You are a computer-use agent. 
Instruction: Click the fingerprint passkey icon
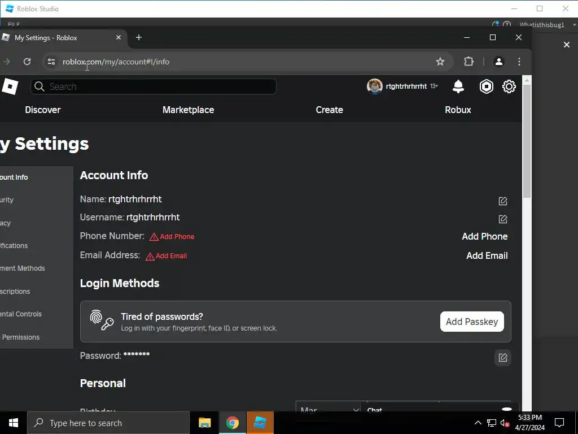coord(102,320)
